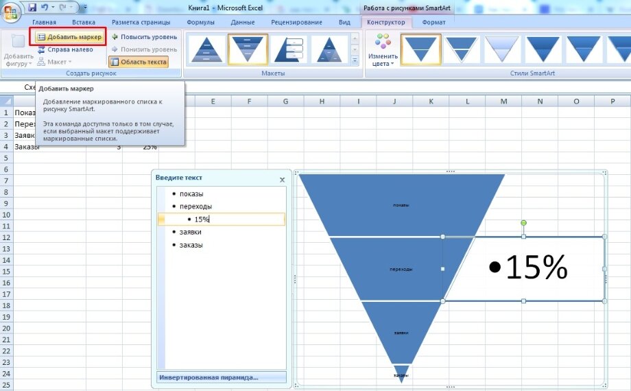Select segmented pyramid layout thumbnail
The height and width of the screenshot is (391, 631).
pos(330,50)
